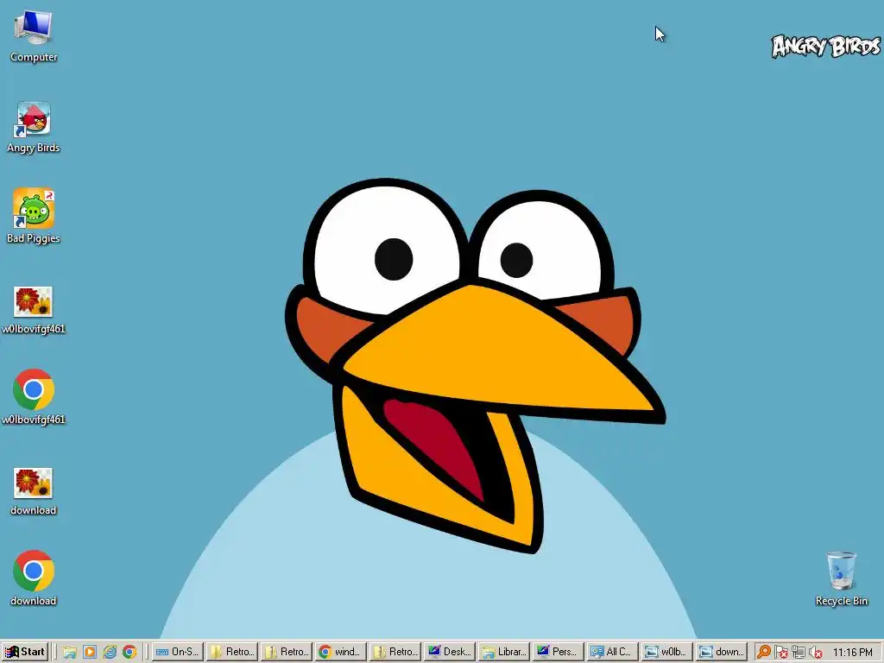Launch the Angry Birds shortcut
Image resolution: width=884 pixels, height=663 pixels.
(x=34, y=128)
